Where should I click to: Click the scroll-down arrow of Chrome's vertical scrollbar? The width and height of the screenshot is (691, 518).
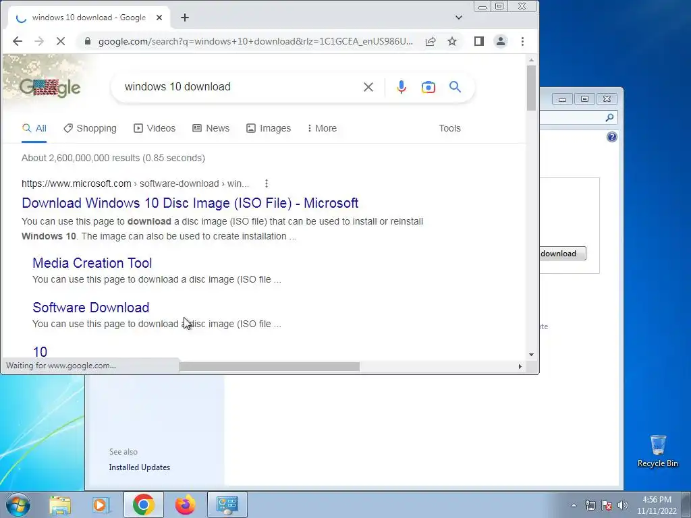[x=531, y=355]
